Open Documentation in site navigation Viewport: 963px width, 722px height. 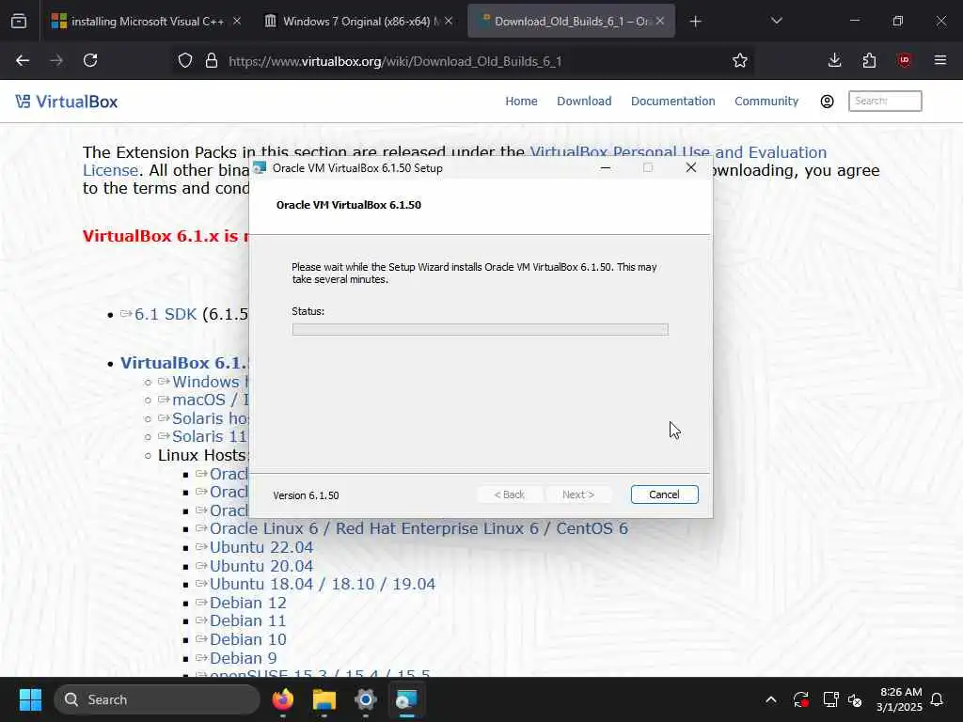[x=673, y=102]
